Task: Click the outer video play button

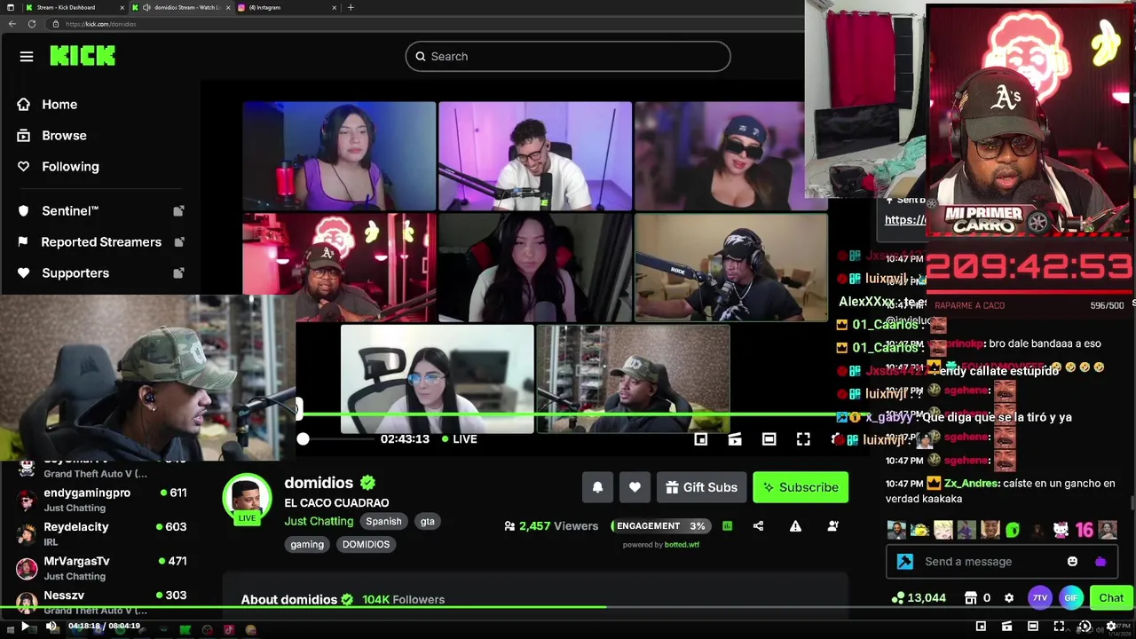Action: tap(25, 627)
